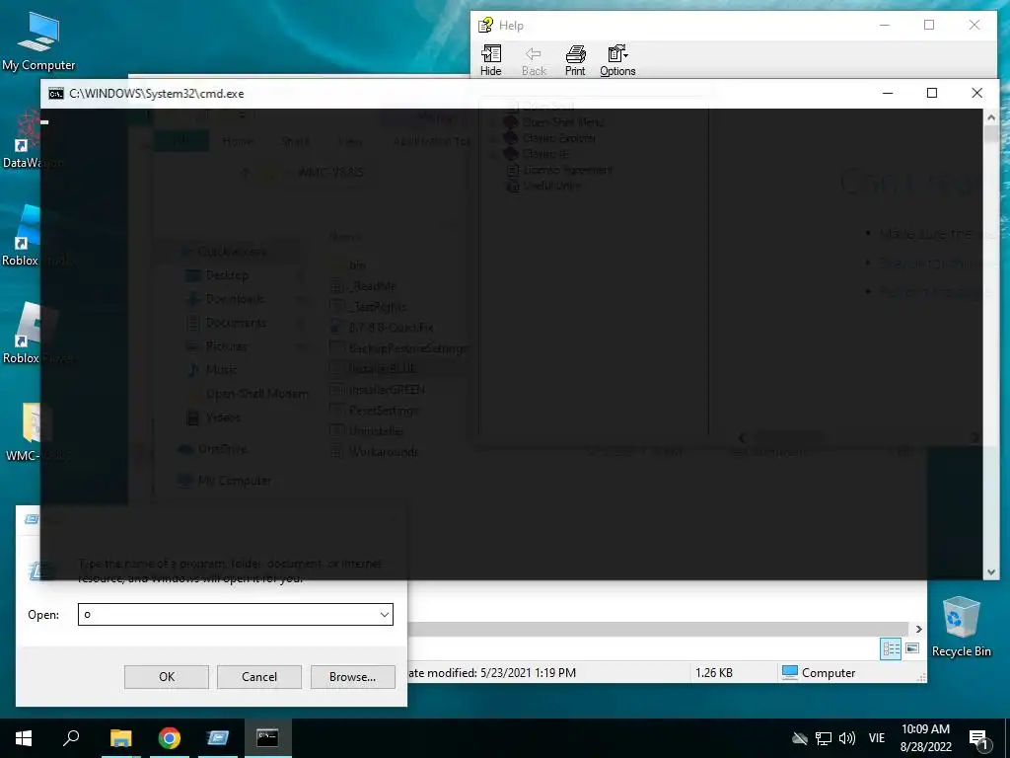Select the Recycle Bin desktop icon
This screenshot has width=1010, height=758.
[x=961, y=627]
